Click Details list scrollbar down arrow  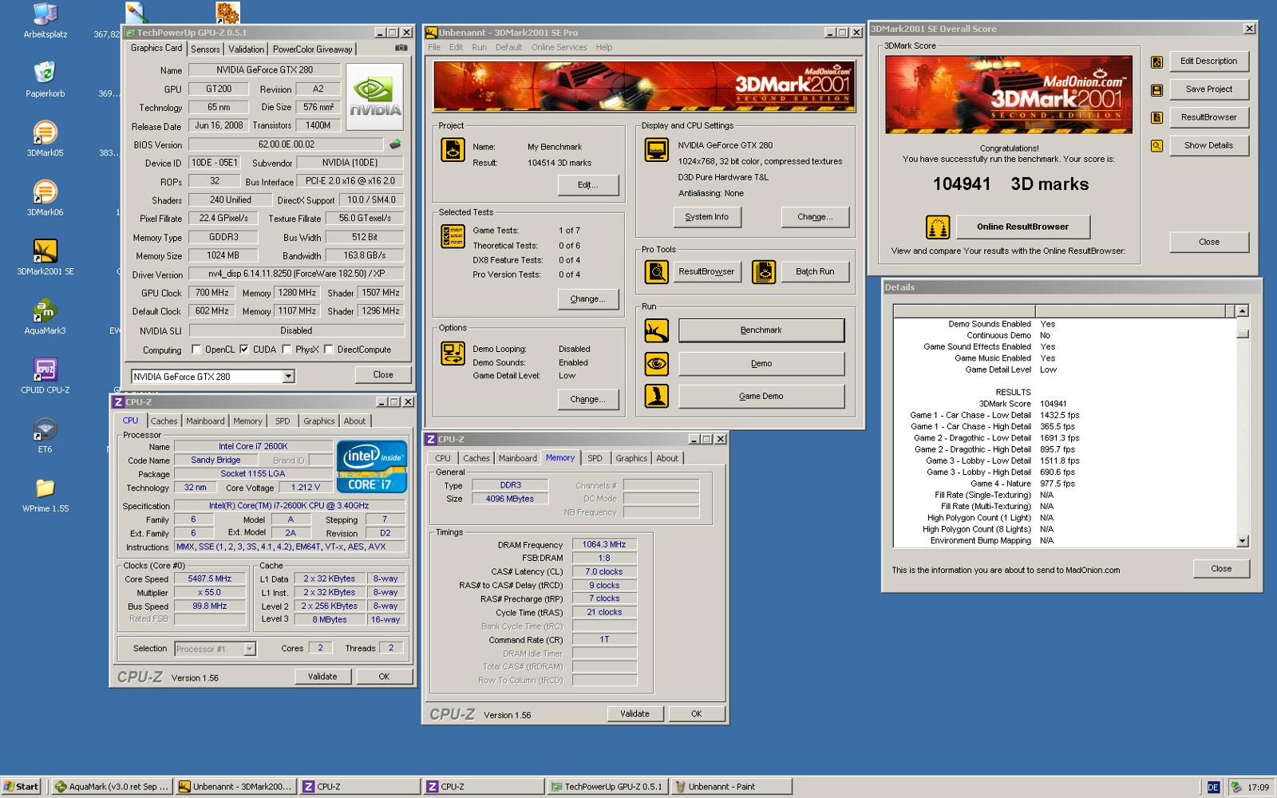coord(1242,541)
